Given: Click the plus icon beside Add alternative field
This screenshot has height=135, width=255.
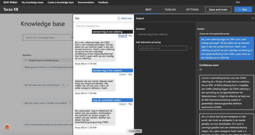Looking at the screenshot, I should (x=190, y=48).
